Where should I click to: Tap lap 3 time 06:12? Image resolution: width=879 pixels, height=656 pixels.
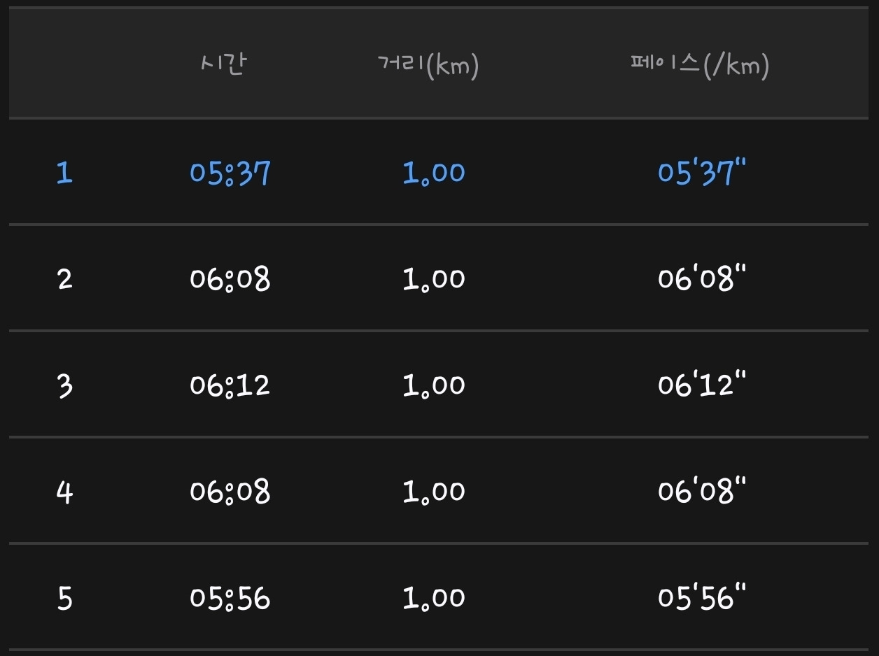230,385
